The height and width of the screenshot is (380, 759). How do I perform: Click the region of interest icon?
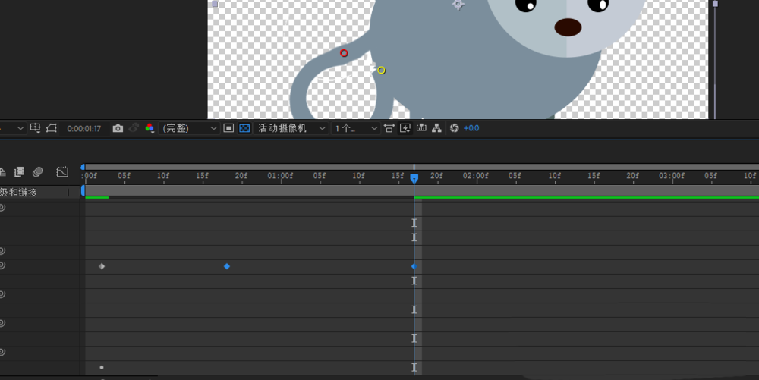[228, 129]
